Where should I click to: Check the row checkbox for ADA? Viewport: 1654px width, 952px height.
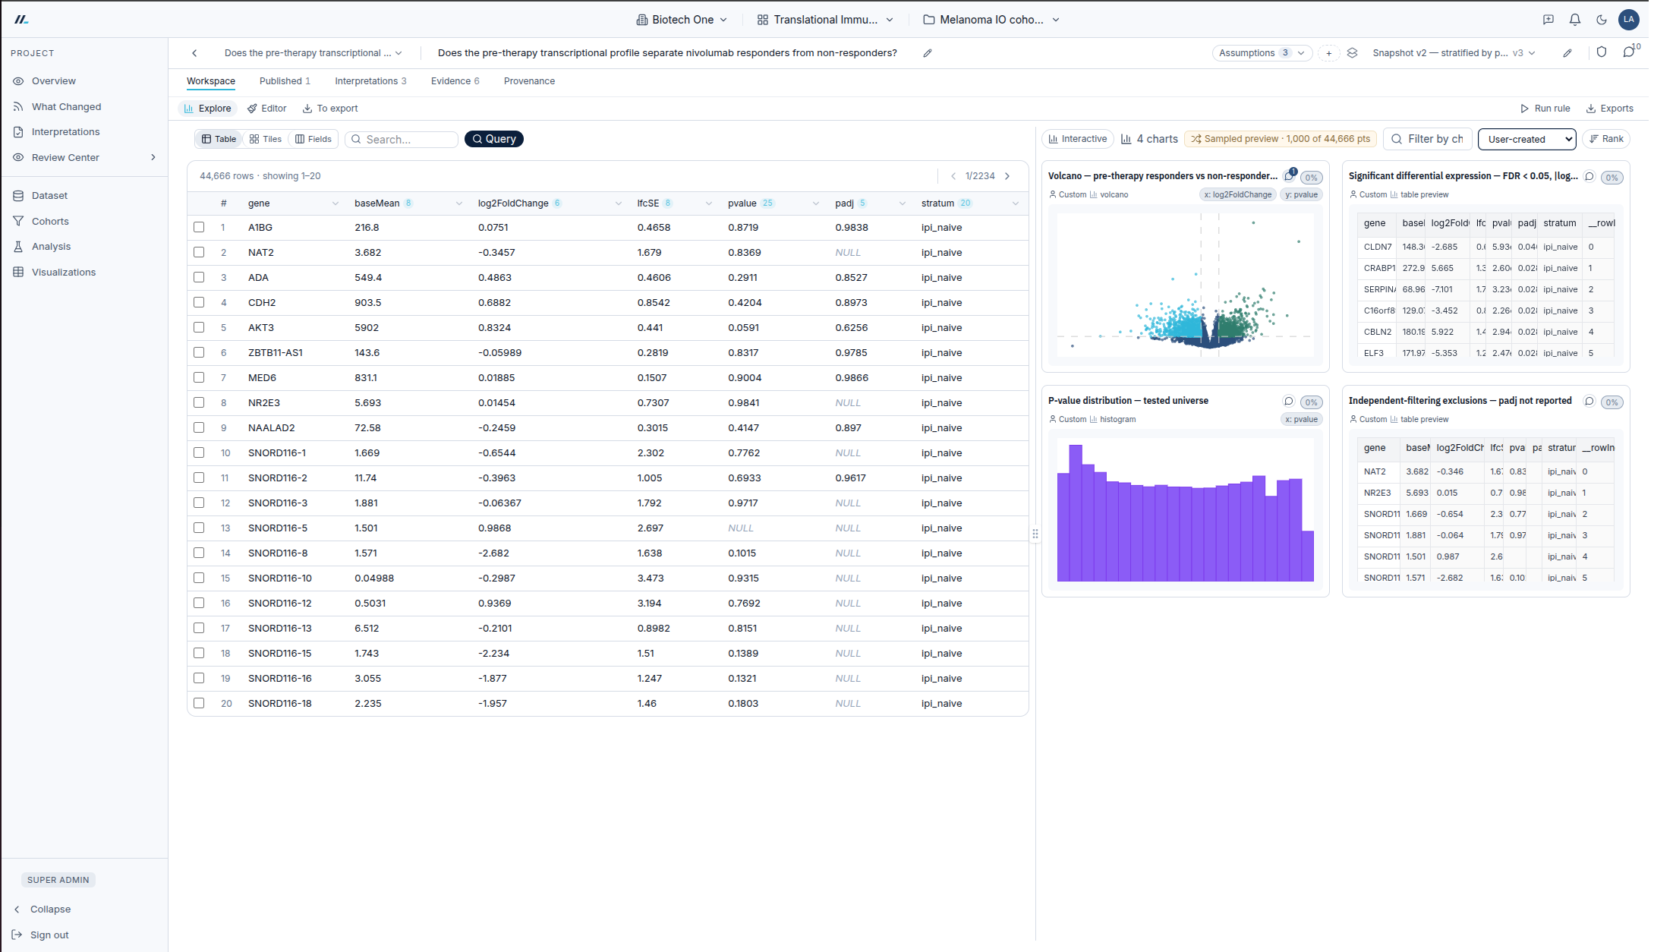pos(199,277)
